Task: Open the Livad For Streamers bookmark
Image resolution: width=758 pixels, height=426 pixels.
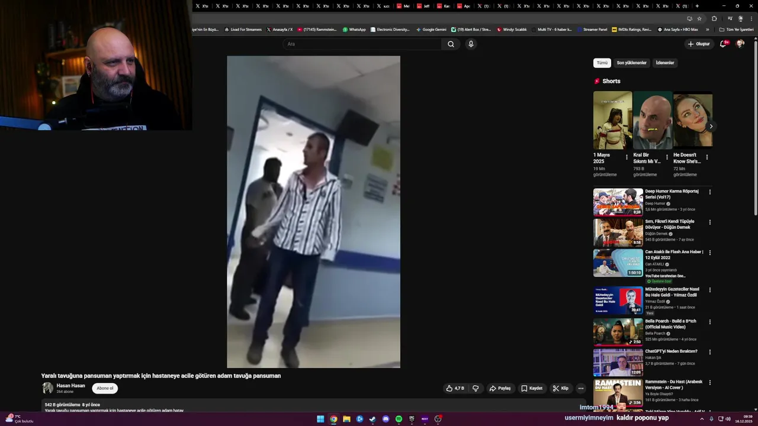Action: (243, 29)
